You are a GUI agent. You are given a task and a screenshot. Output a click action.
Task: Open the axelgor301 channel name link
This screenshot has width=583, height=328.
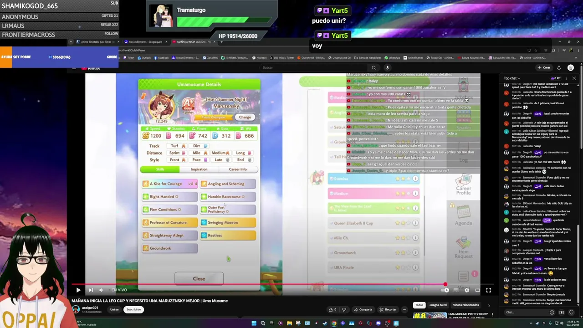90,307
